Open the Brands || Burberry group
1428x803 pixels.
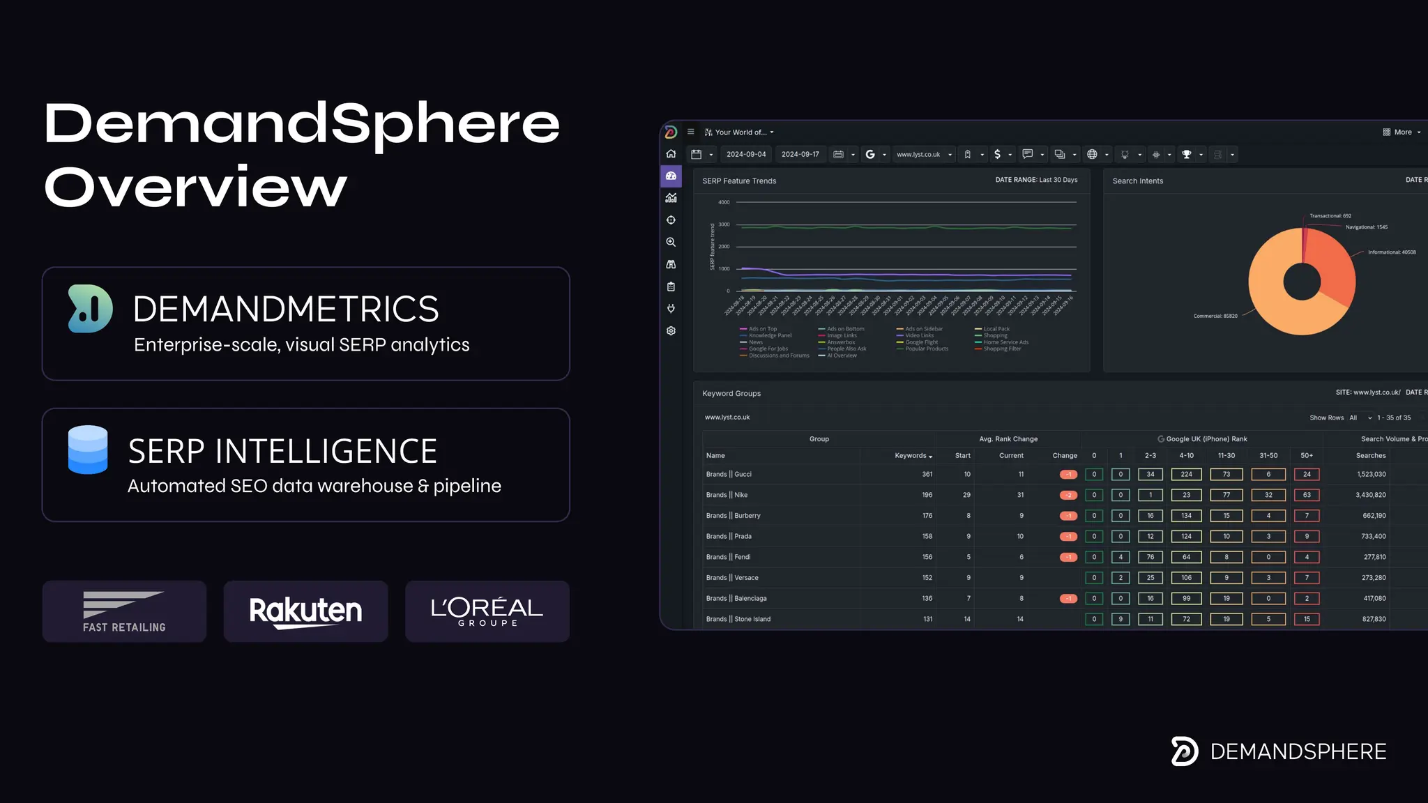(x=733, y=516)
